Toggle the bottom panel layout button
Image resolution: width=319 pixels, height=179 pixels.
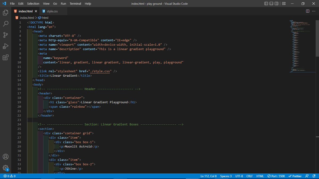click(x=272, y=3)
